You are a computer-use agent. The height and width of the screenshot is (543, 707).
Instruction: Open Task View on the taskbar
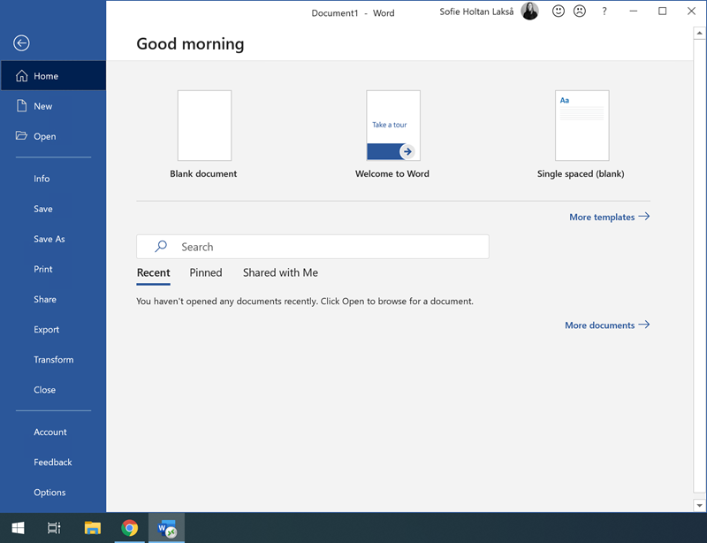(54, 528)
